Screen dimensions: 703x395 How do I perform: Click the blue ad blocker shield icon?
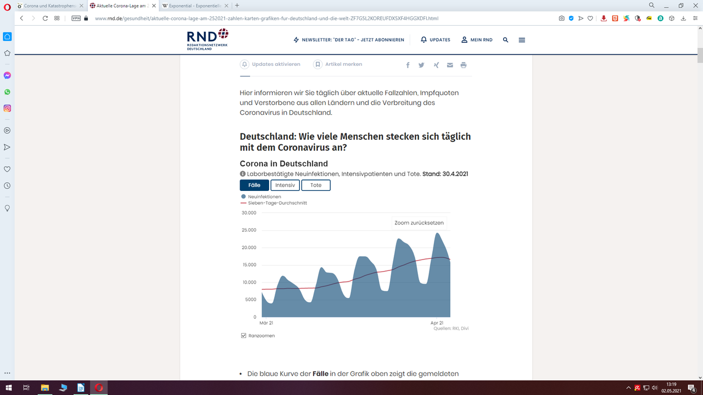571,18
